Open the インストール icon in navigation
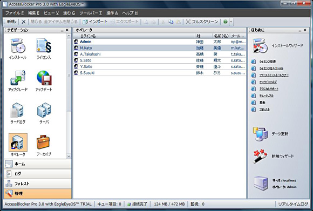Image resolution: width=313 pixels, height=211 pixels. [x=18, y=46]
